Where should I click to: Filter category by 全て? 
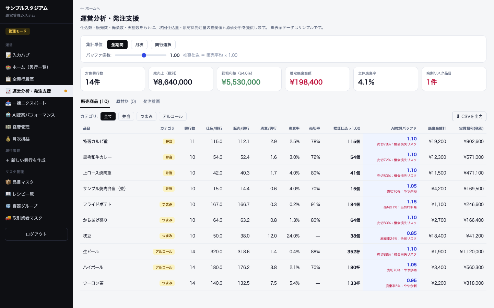108,116
